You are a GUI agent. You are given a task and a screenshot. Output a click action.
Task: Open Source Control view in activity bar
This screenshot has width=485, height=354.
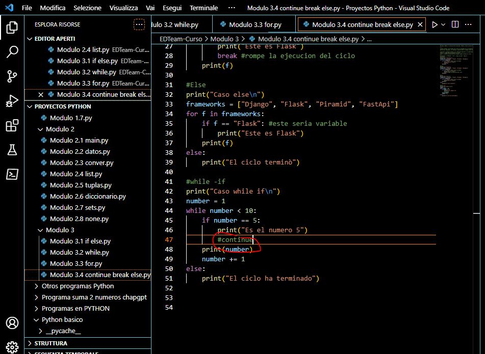coord(12,76)
